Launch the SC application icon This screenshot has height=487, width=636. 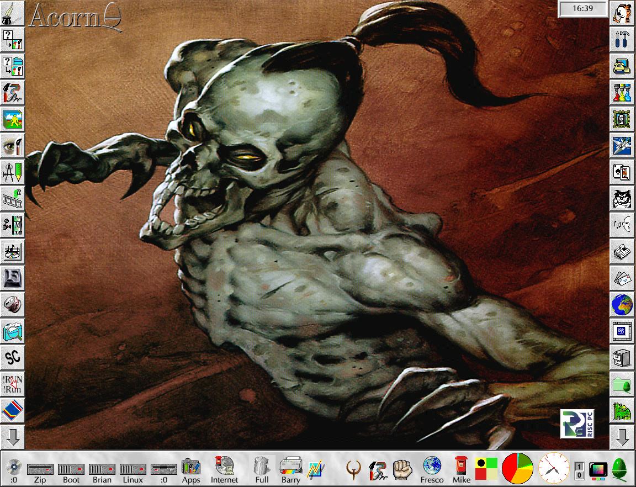tap(12, 357)
